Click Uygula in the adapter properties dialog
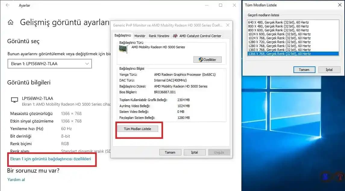345x191 pixels. click(x=219, y=152)
